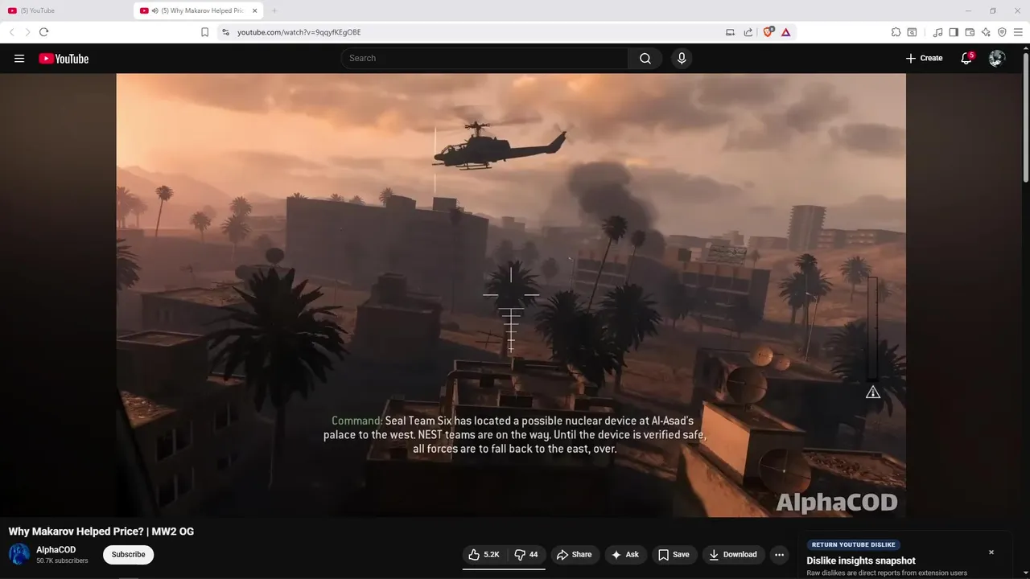This screenshot has height=579, width=1030.
Task: Open site settings icon in the address bar
Action: pos(225,32)
